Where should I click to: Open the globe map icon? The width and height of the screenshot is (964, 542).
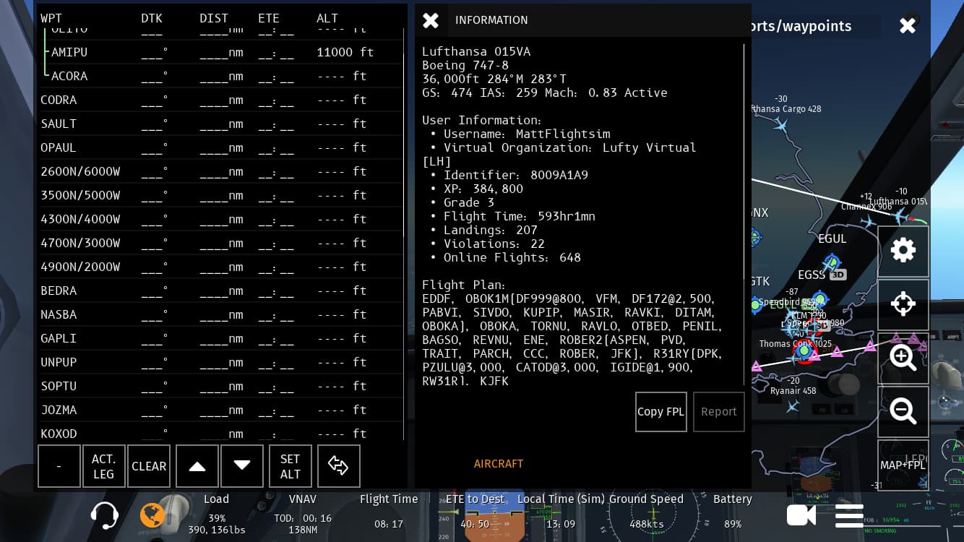tap(152, 515)
